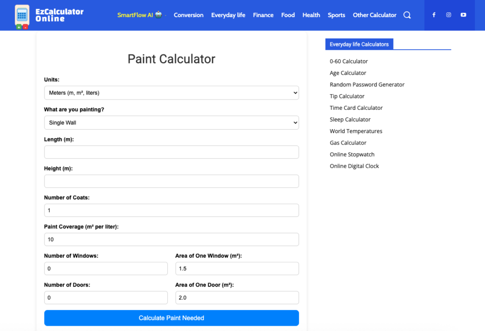Click inside the Length input field
This screenshot has width=485, height=331.
(171, 152)
